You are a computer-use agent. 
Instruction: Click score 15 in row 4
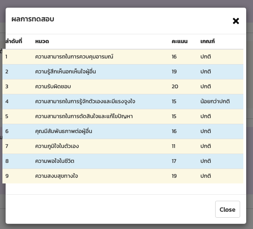click(x=174, y=102)
